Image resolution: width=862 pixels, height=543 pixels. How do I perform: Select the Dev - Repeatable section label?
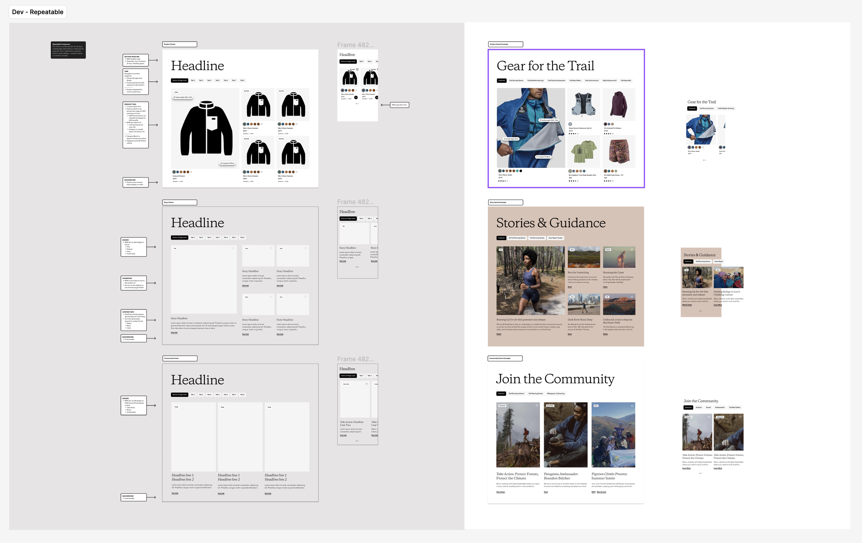pyautogui.click(x=38, y=12)
